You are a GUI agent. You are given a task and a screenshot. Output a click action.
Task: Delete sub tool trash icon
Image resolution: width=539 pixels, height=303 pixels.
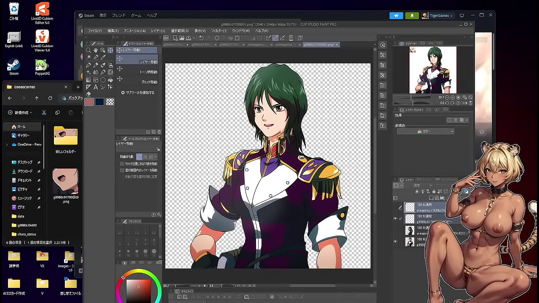tap(159, 132)
